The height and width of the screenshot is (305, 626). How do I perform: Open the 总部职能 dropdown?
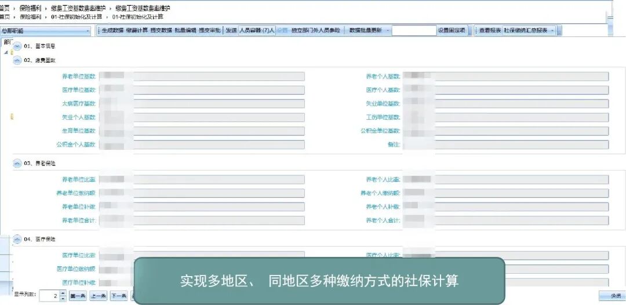pyautogui.click(x=46, y=31)
